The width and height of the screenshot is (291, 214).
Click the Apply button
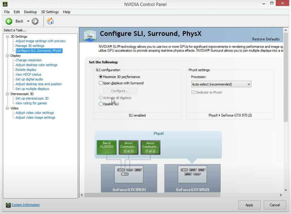point(249,205)
